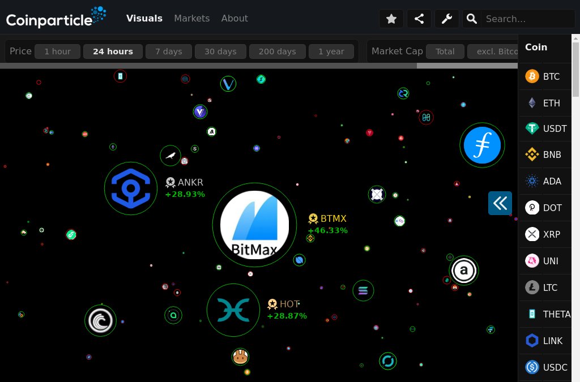This screenshot has height=382, width=580.
Task: Select THETA text in coin list
Action: tap(557, 314)
